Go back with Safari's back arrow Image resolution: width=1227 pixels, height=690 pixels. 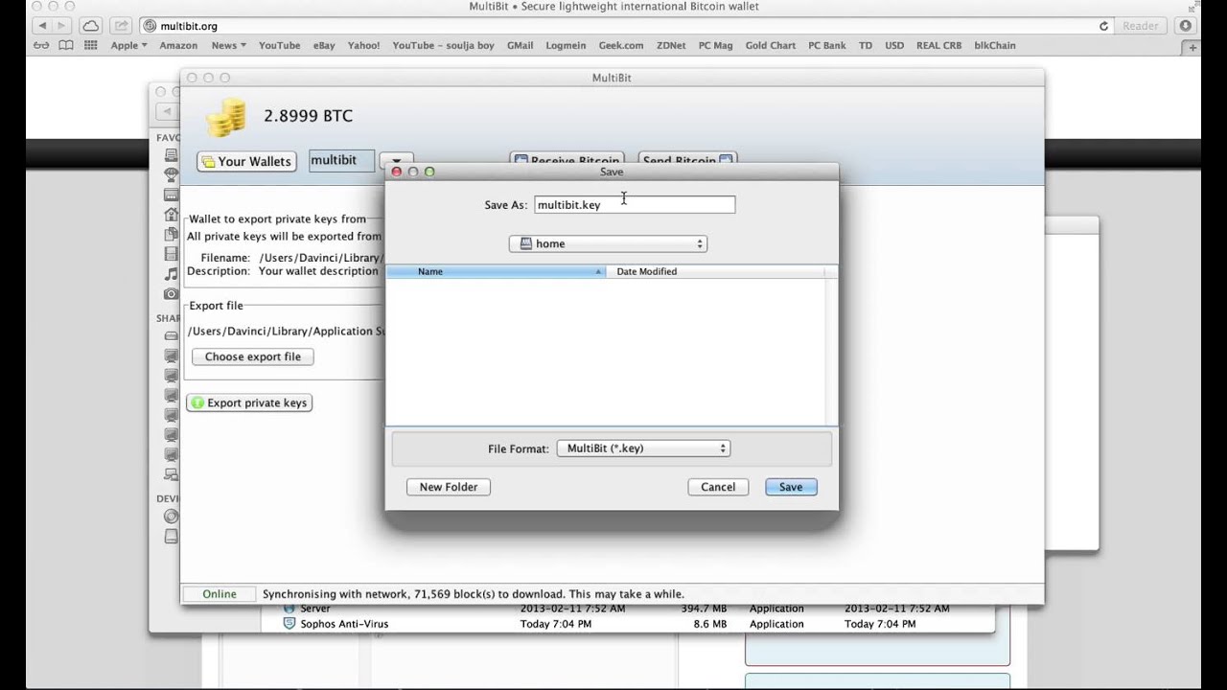pos(42,26)
